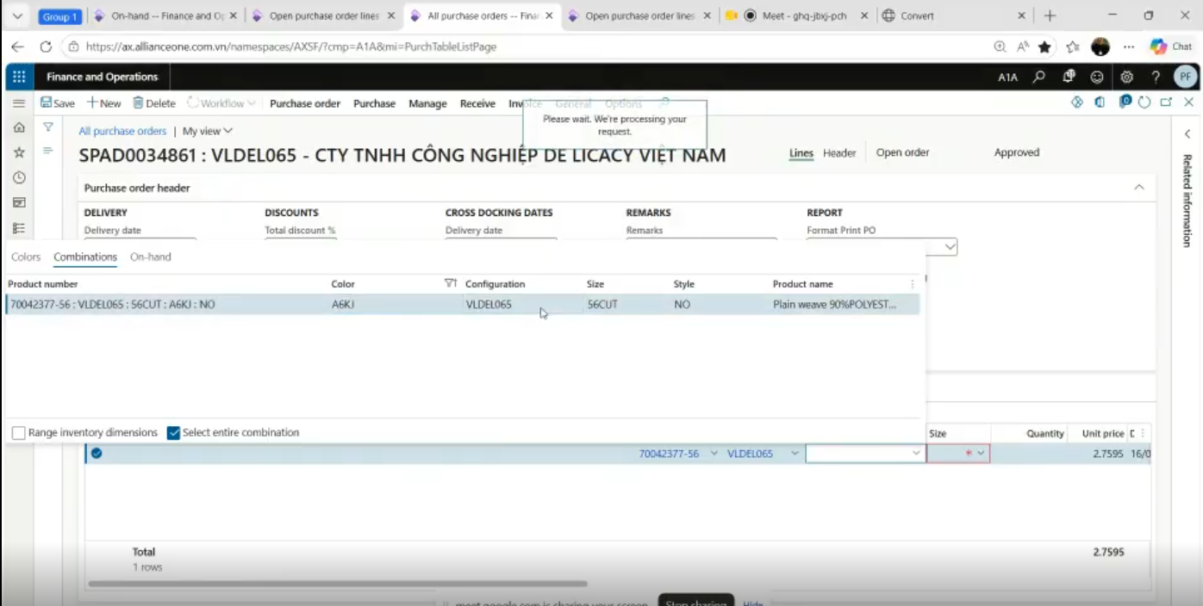Open the browser tab group chevron
This screenshot has height=606, width=1203.
click(x=17, y=16)
